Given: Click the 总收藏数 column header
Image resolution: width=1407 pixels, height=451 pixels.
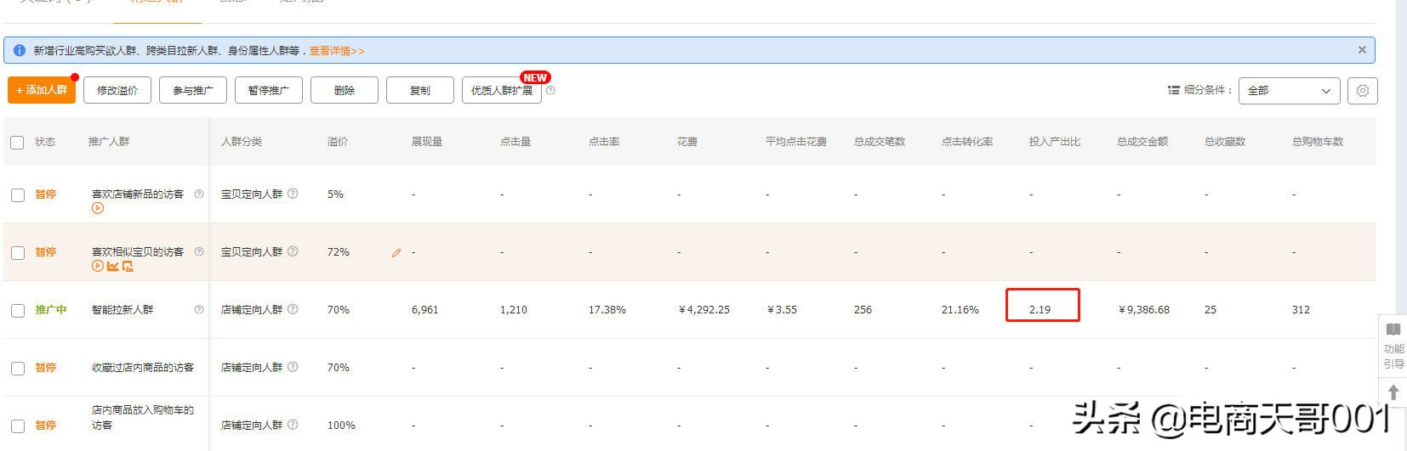Looking at the screenshot, I should (x=1225, y=142).
